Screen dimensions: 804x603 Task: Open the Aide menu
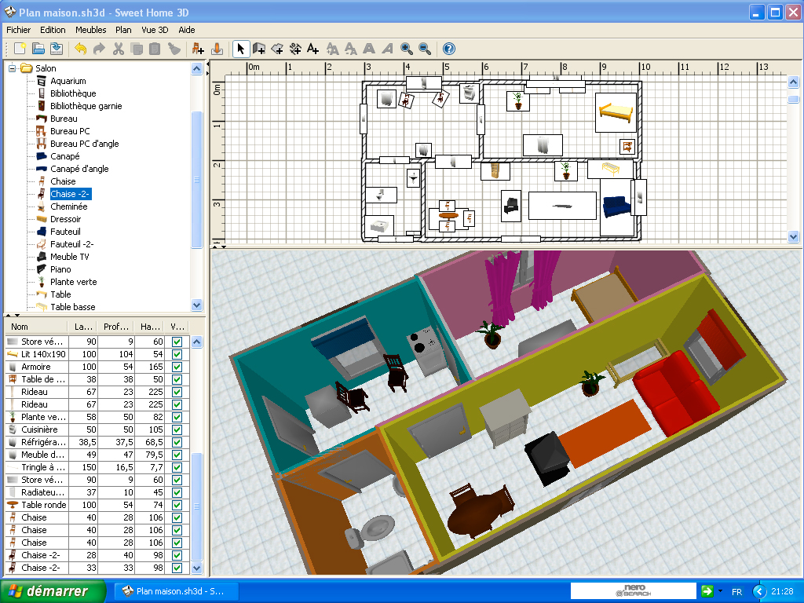click(187, 30)
